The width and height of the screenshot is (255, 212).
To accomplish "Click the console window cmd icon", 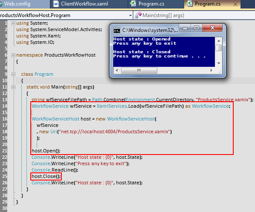I will point(117,30).
